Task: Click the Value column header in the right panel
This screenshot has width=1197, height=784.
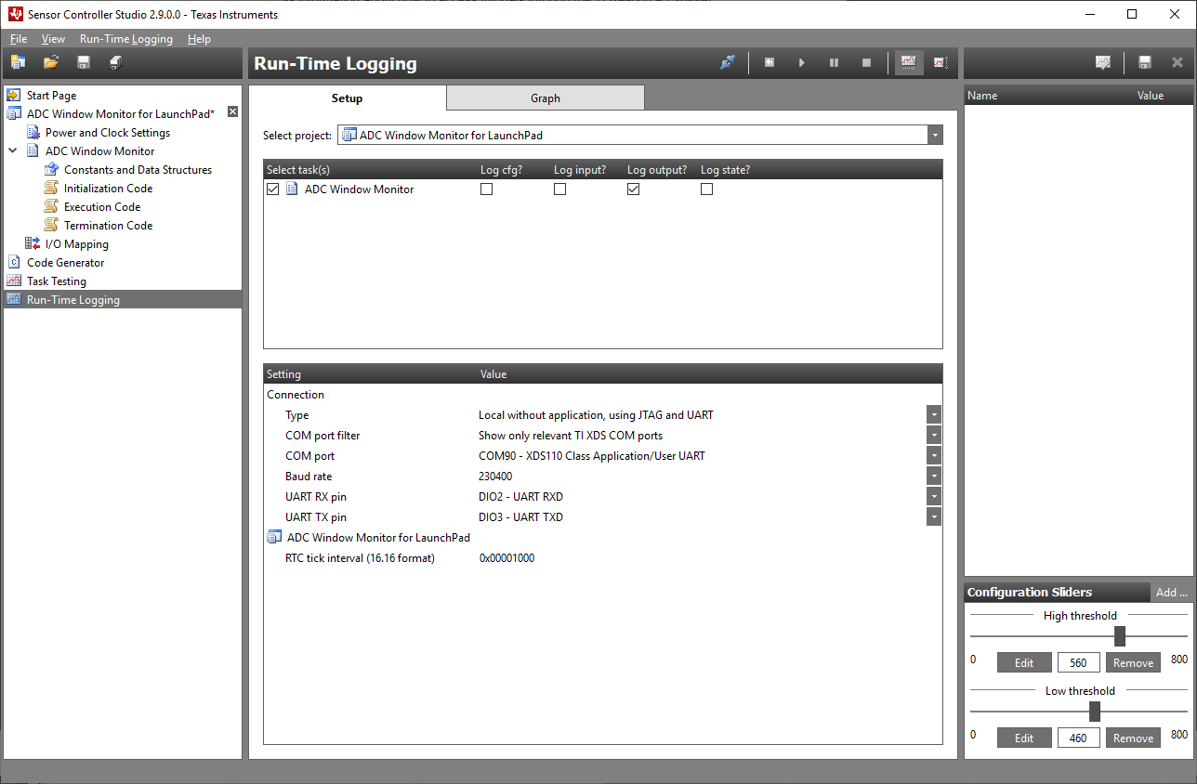Action: click(x=1151, y=95)
